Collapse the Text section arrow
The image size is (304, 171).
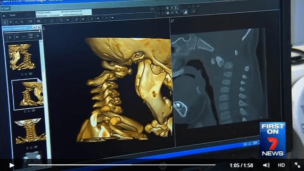point(4,16)
